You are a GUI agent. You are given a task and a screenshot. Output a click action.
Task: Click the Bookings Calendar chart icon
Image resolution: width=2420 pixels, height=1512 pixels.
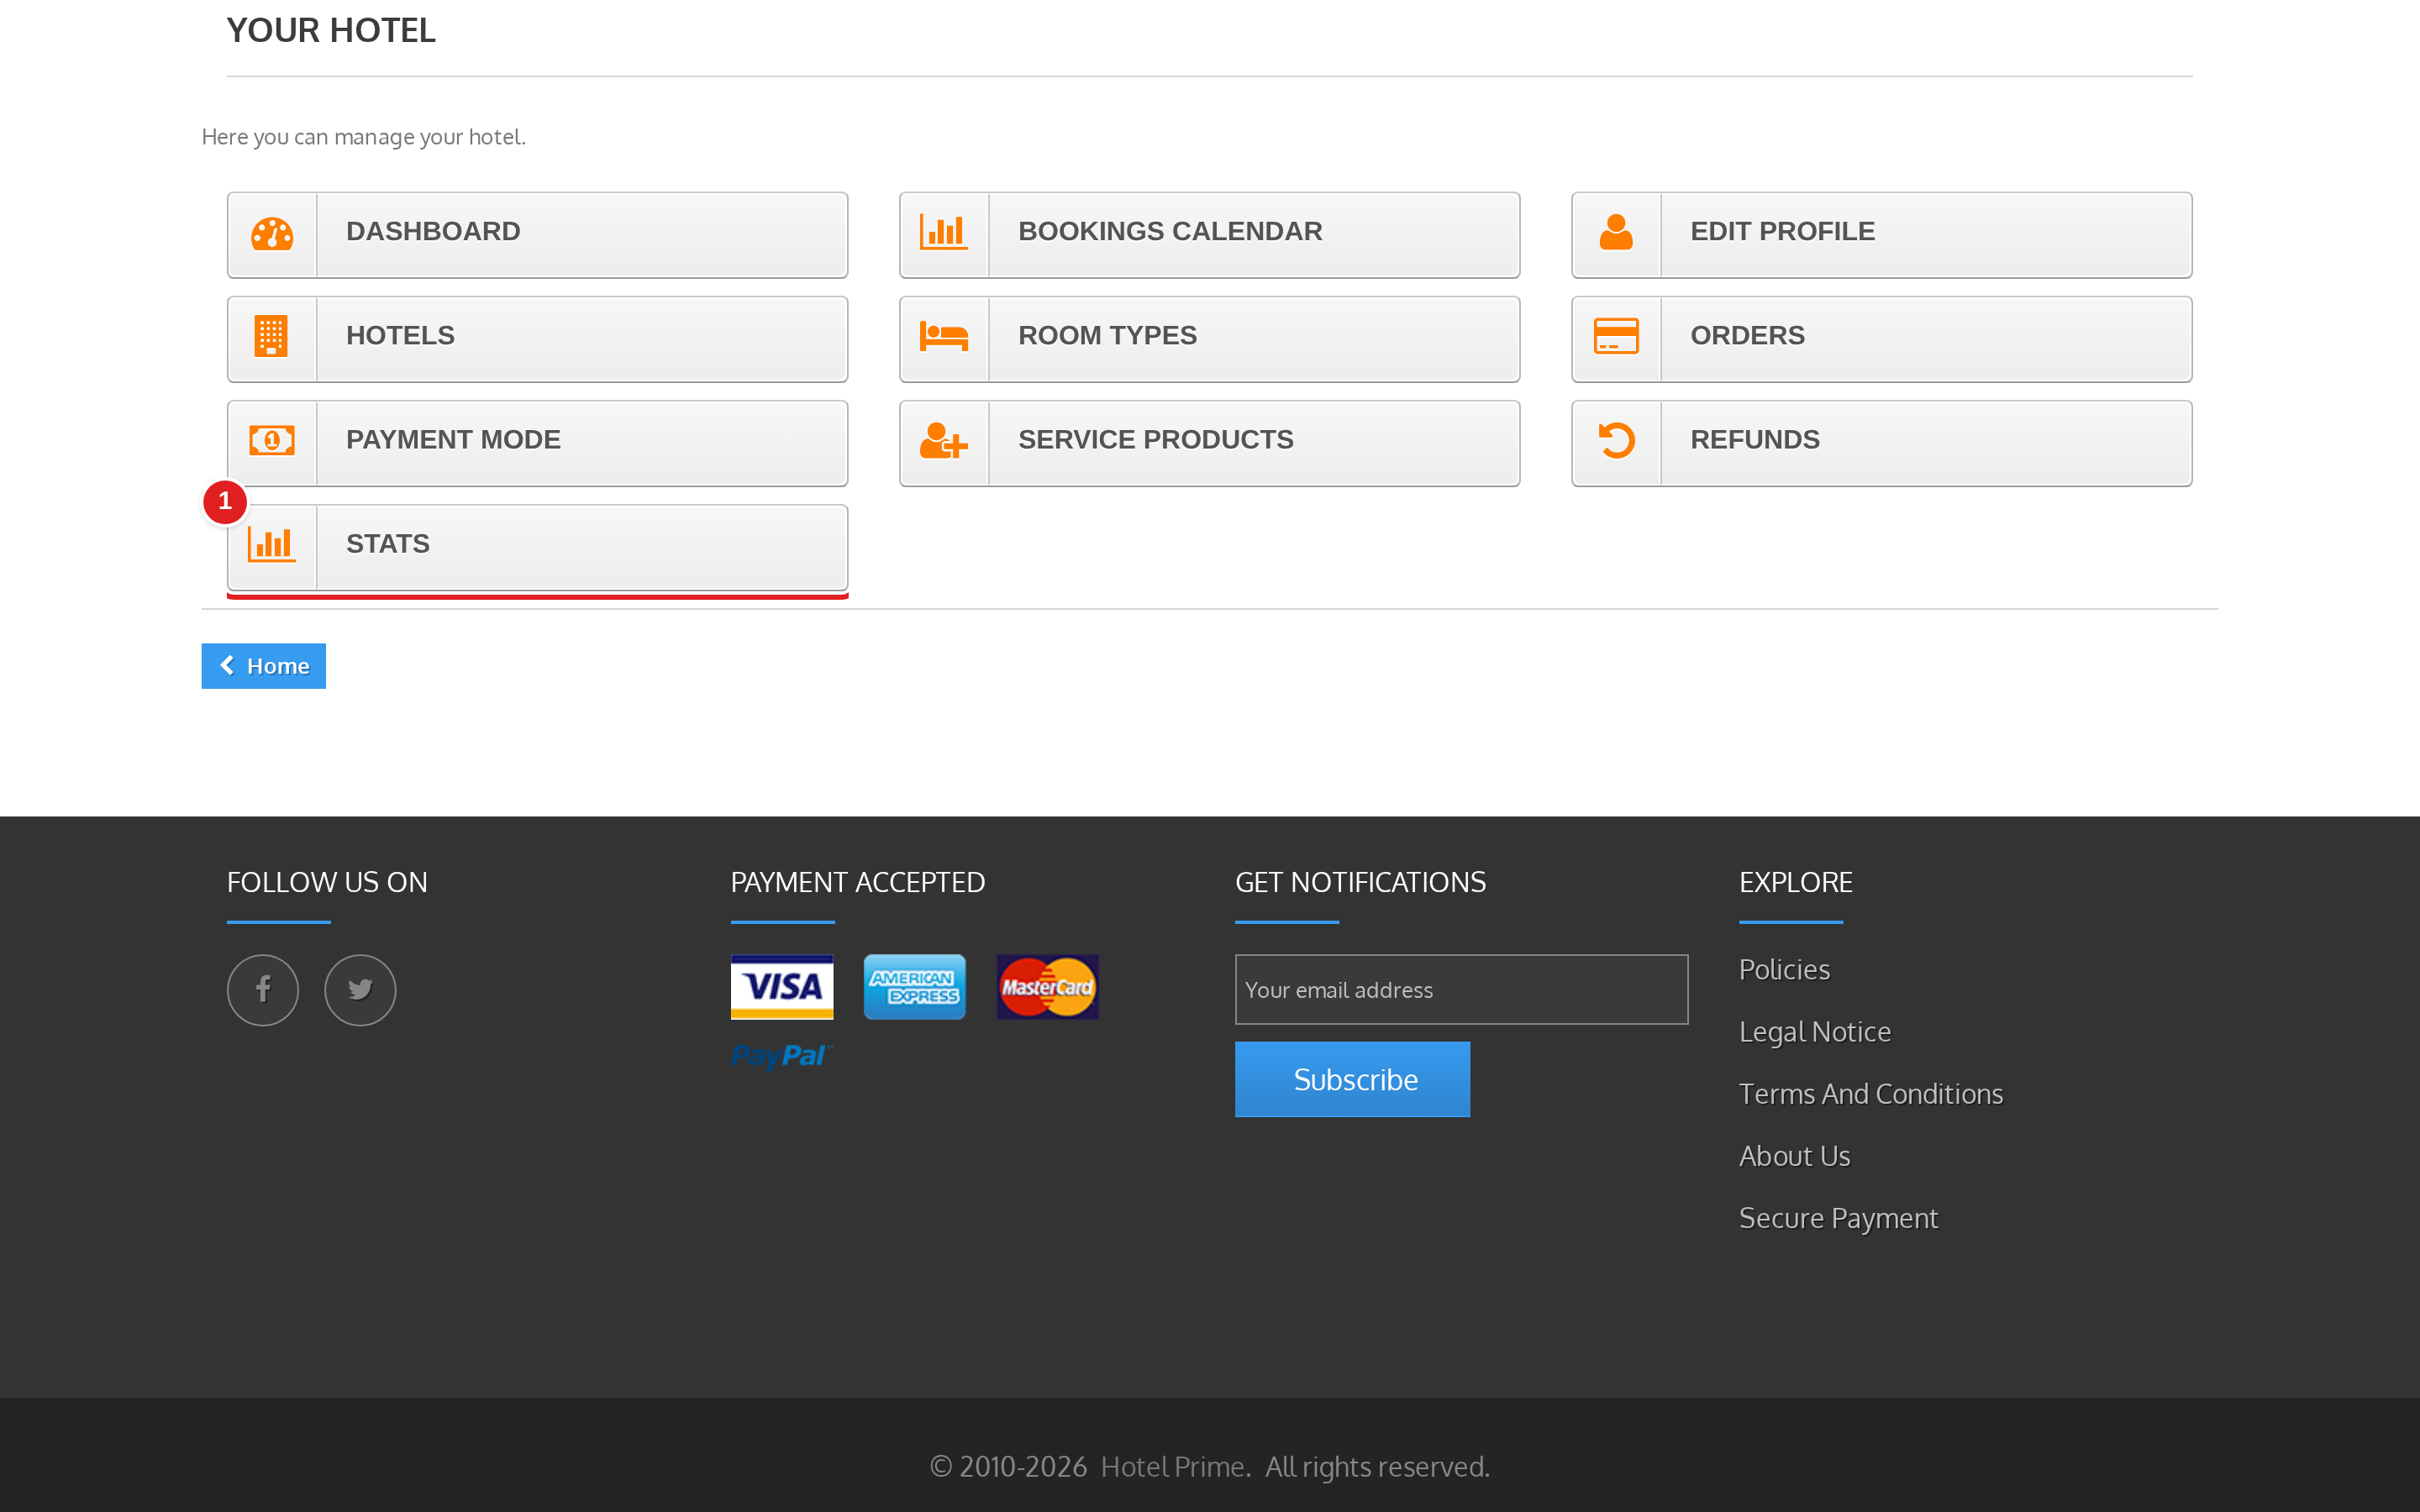pyautogui.click(x=943, y=233)
